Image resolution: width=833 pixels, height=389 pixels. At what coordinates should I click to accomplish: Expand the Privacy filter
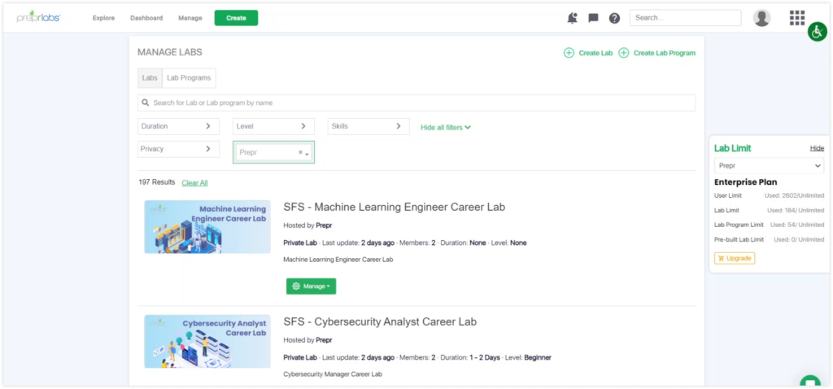(178, 149)
